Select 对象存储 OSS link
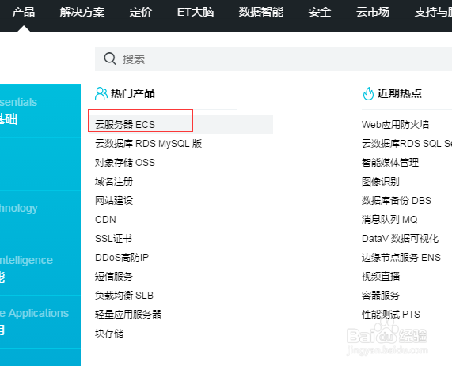Screen dimensions: 452x366 125,162
